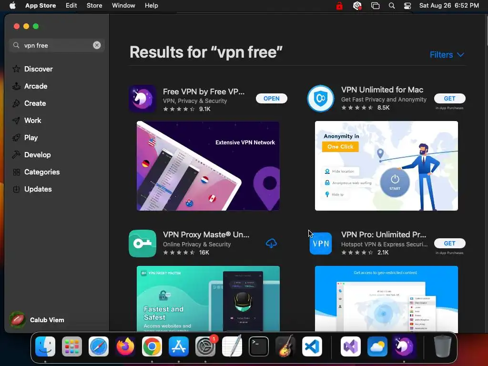Click the VPN Pro blue app icon
This screenshot has height=366, width=488.
[321, 244]
